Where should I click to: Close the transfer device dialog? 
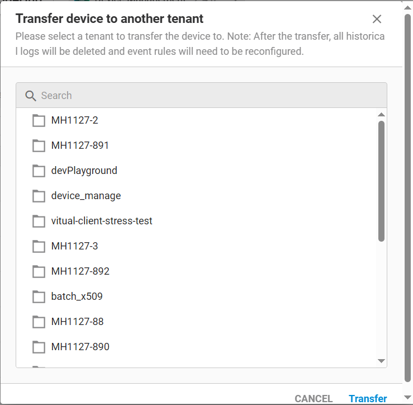tap(377, 19)
